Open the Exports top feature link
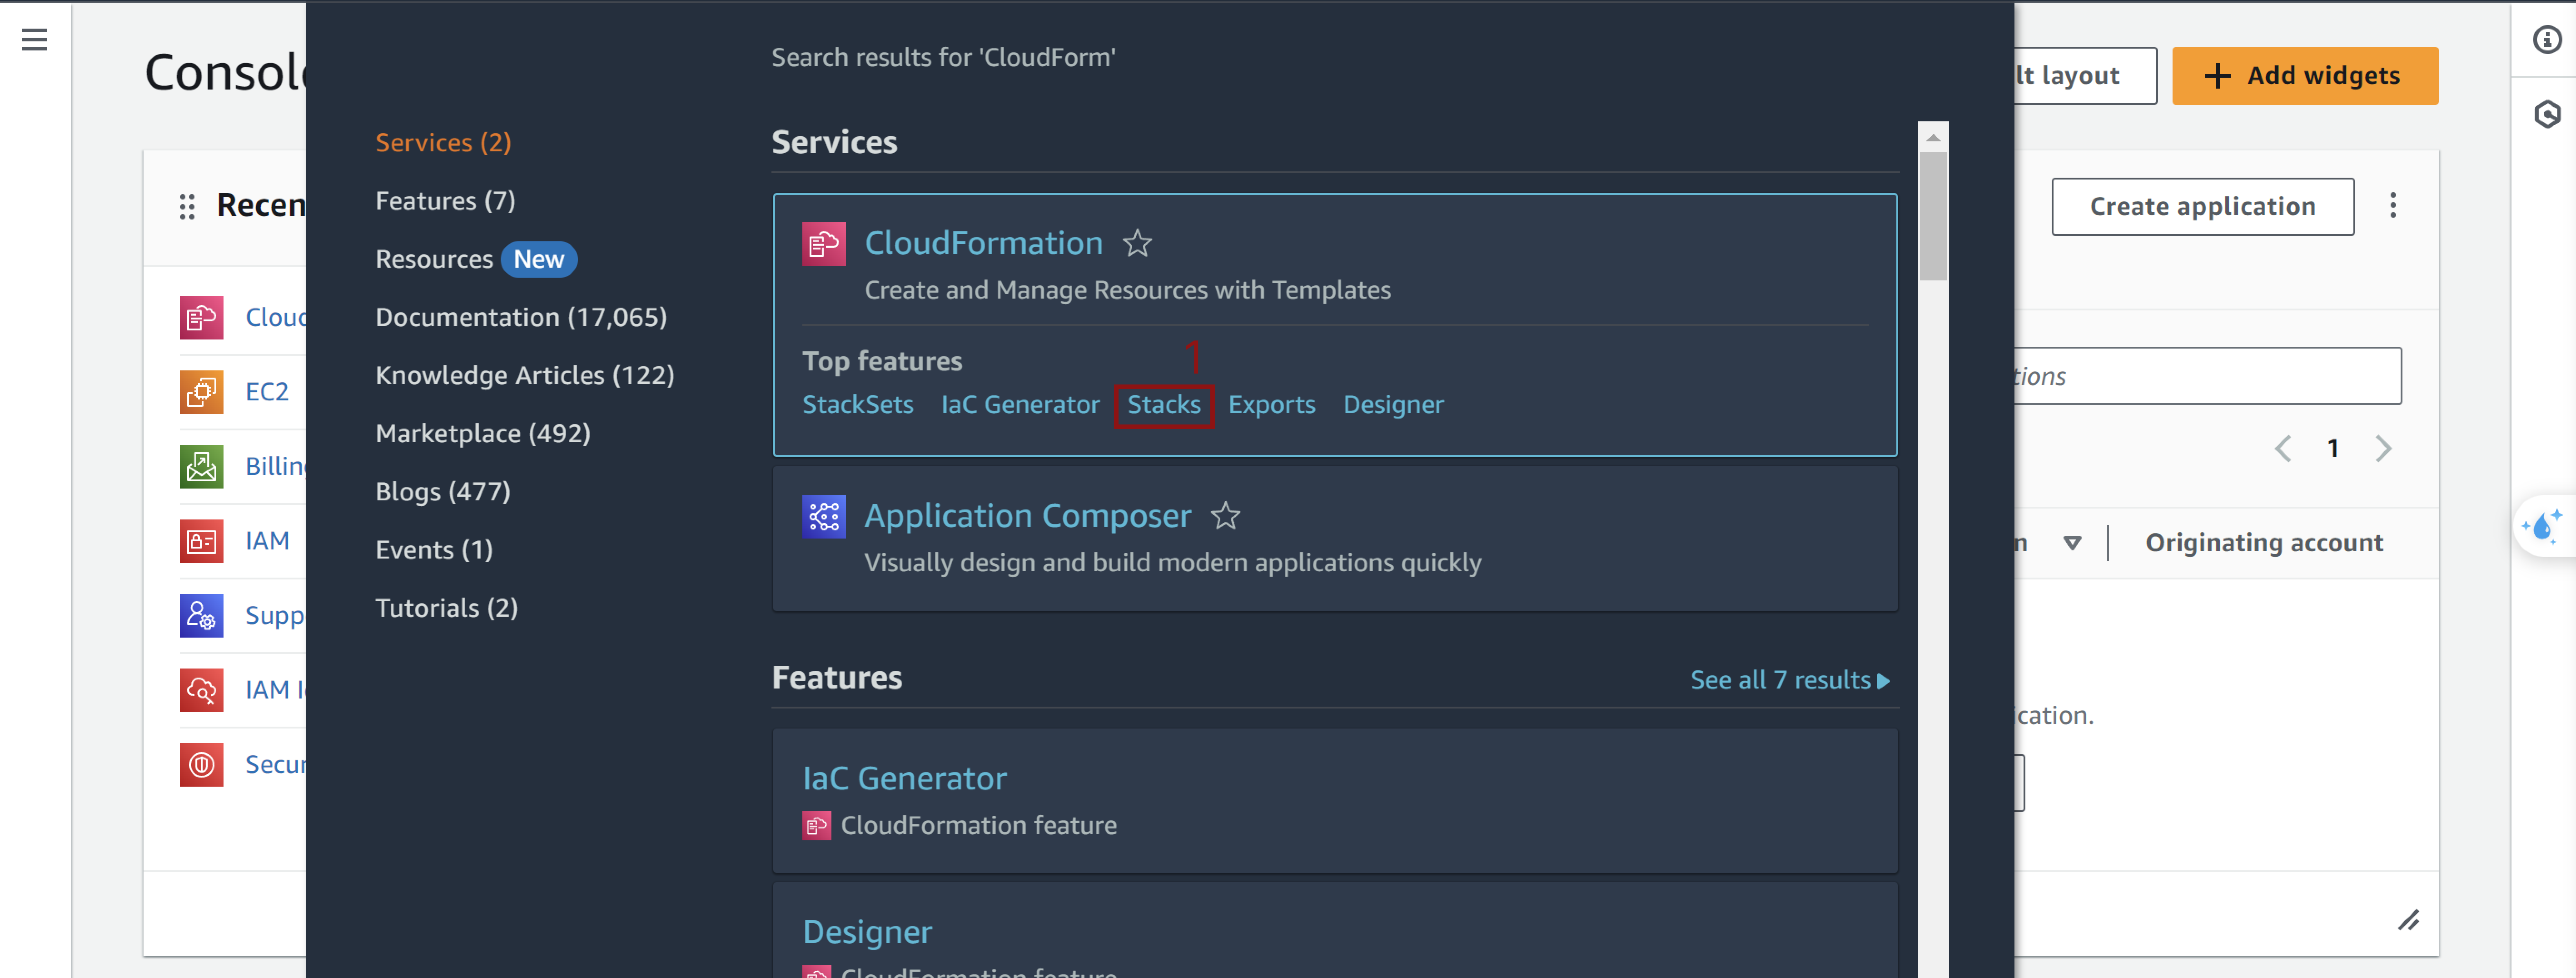This screenshot has width=2576, height=978. click(1271, 405)
